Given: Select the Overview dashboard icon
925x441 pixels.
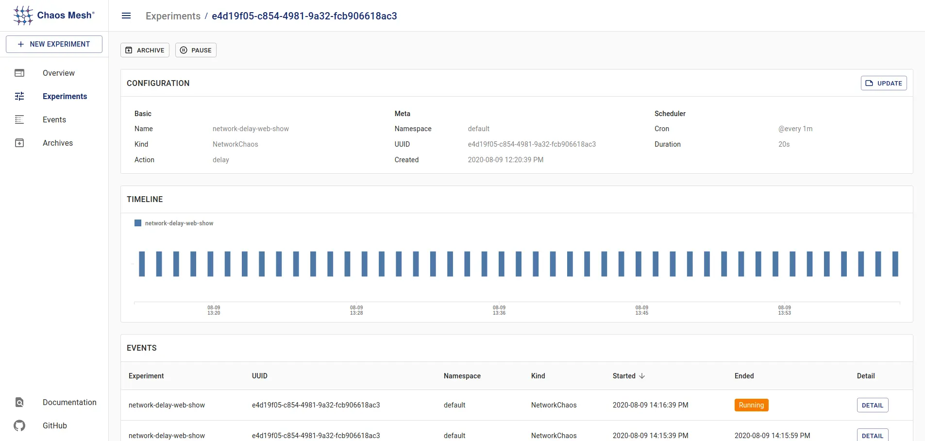Looking at the screenshot, I should click(x=19, y=73).
